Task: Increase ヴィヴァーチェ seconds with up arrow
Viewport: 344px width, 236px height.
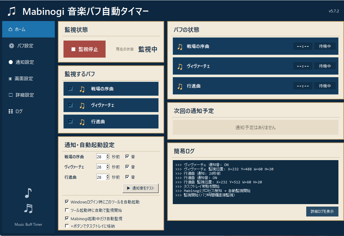Action: click(x=107, y=165)
